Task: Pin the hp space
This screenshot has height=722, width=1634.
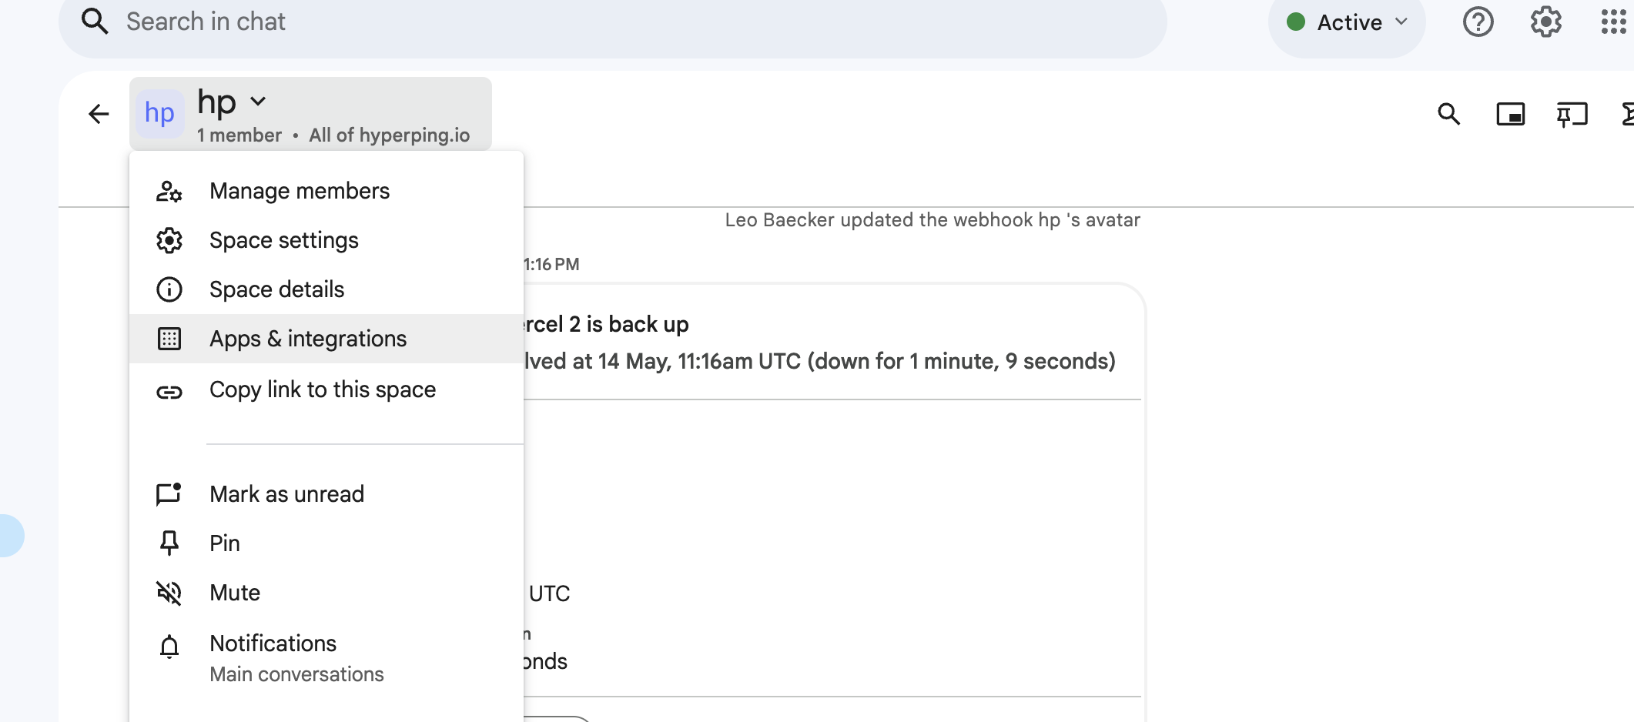Action: (x=326, y=543)
